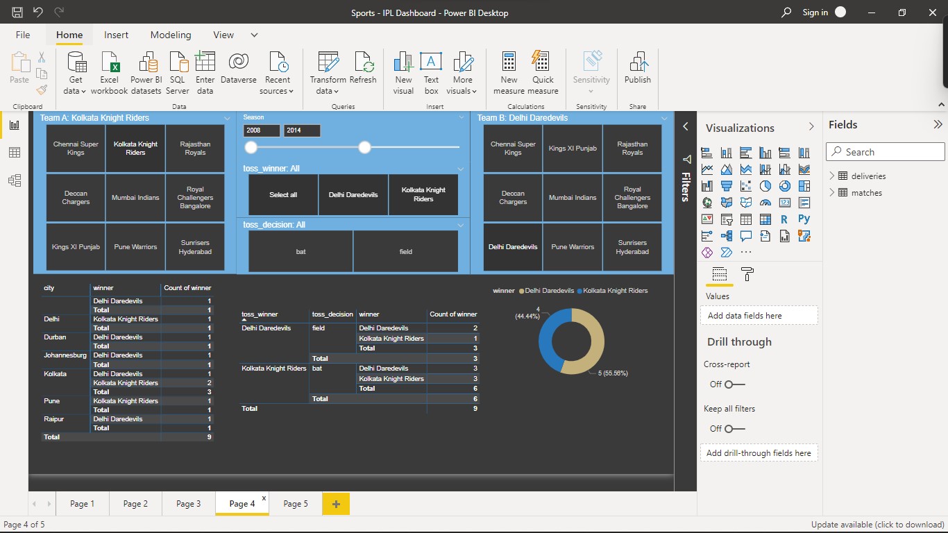
Task: Click Update available link in status bar
Action: click(877, 525)
